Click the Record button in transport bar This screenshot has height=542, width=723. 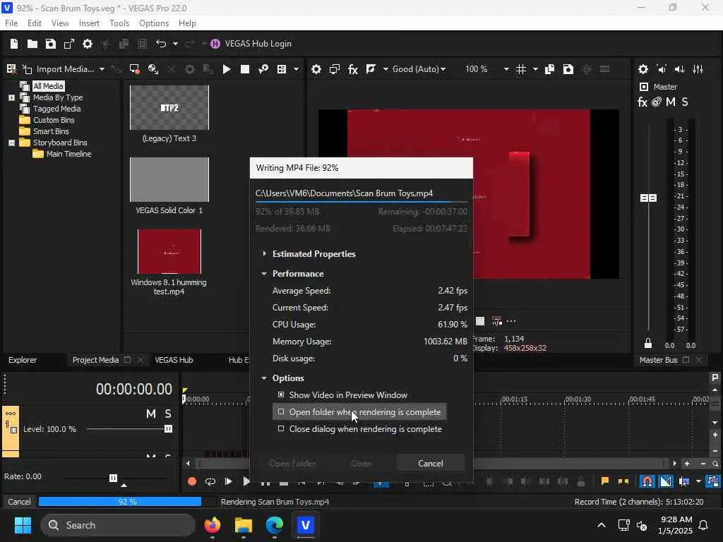coord(192,481)
